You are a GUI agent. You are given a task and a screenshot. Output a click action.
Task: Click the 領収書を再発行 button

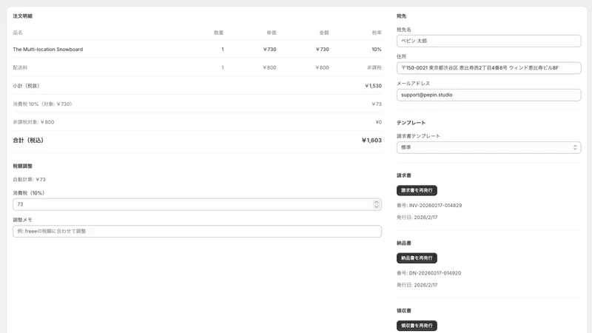(417, 326)
